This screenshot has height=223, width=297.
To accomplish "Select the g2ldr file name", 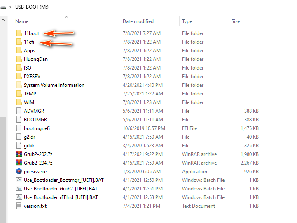I will pos(29,137).
